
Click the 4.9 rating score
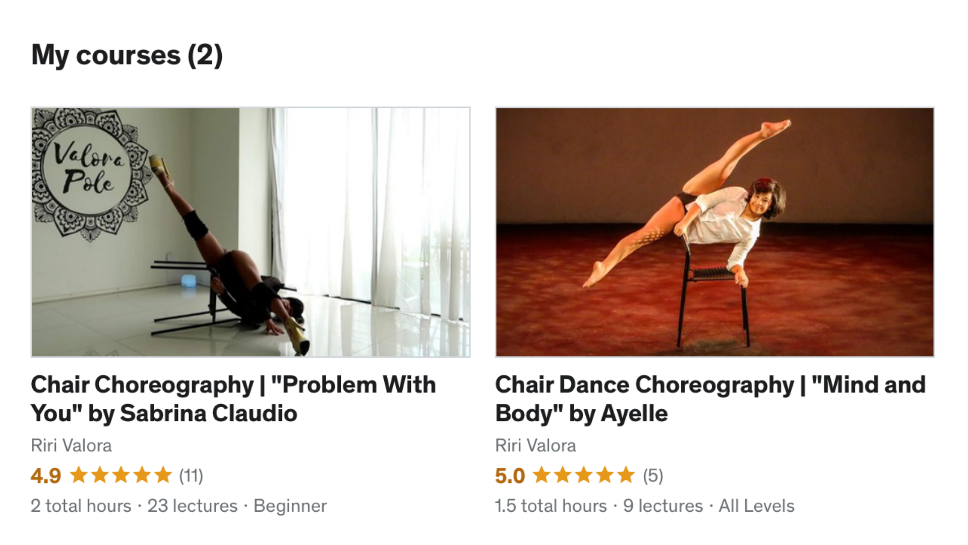coord(46,475)
